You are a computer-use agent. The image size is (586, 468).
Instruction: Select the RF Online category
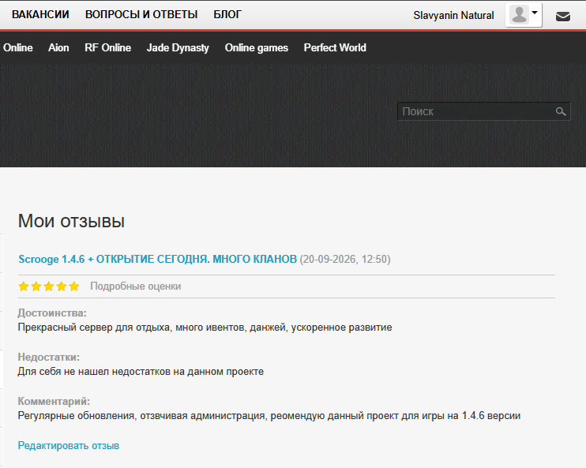[108, 48]
